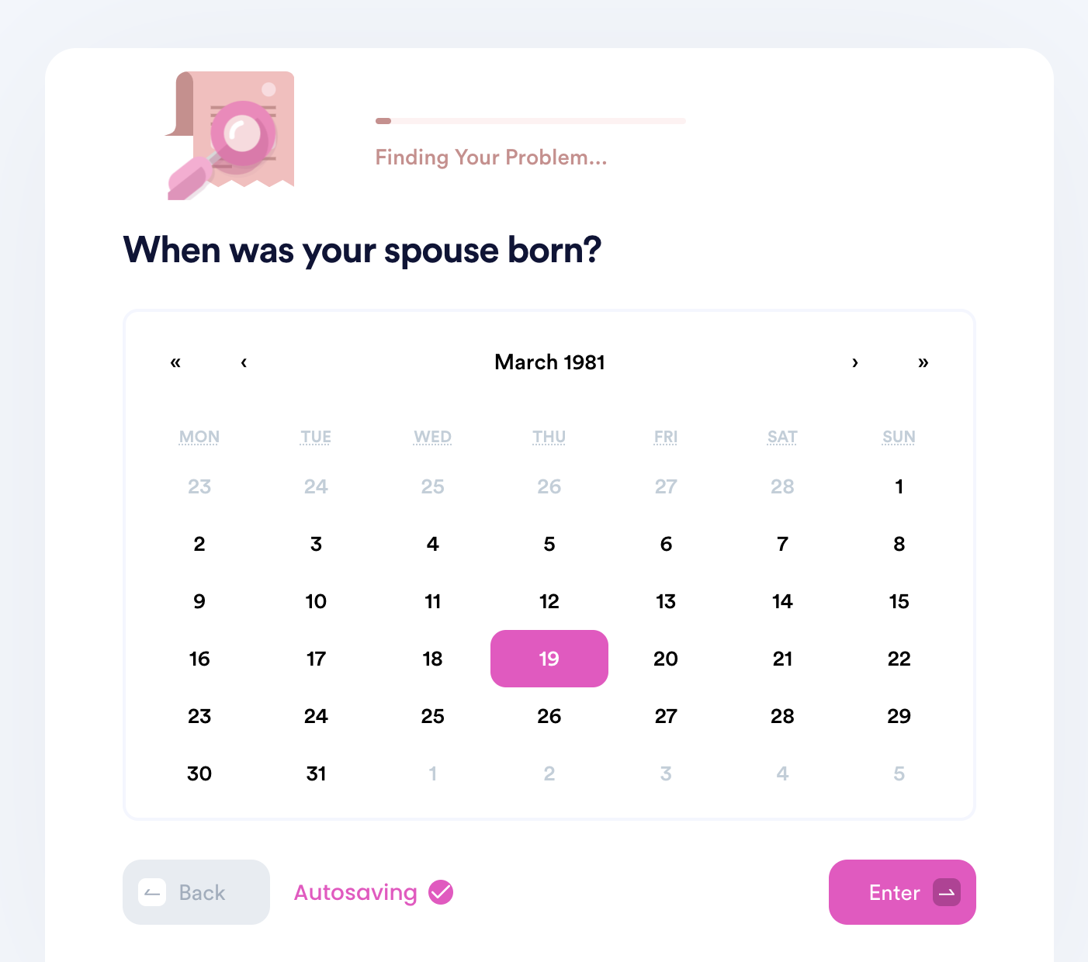Select March 1 on the calendar
1088x962 pixels.
click(x=899, y=486)
